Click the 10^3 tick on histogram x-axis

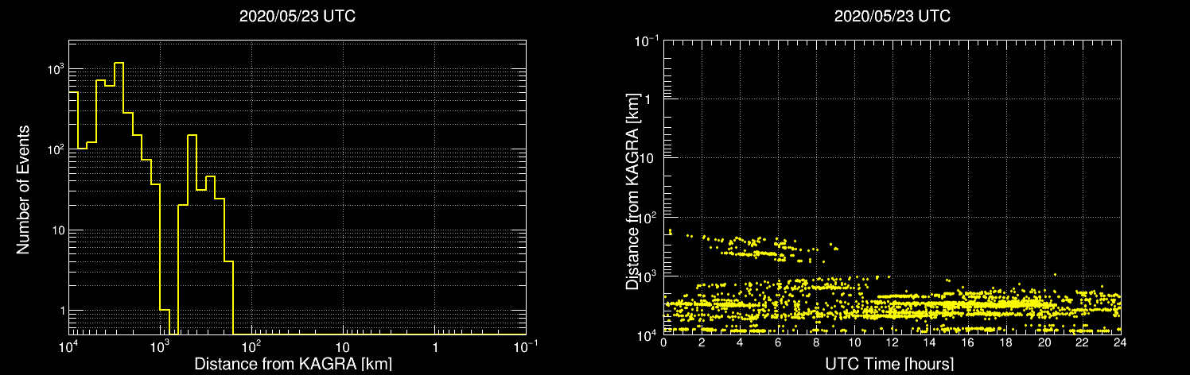161,346
